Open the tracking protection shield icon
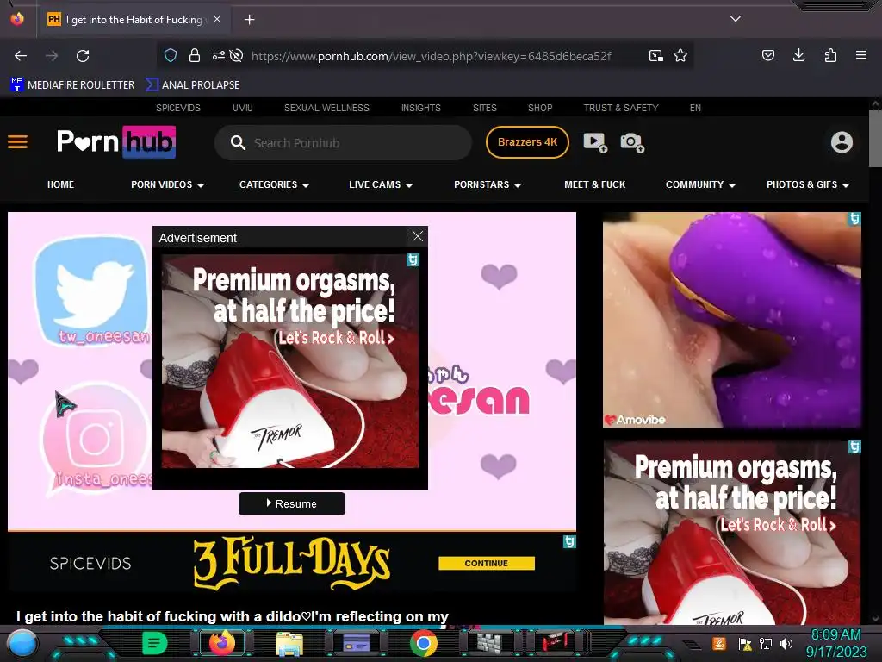 pos(171,55)
